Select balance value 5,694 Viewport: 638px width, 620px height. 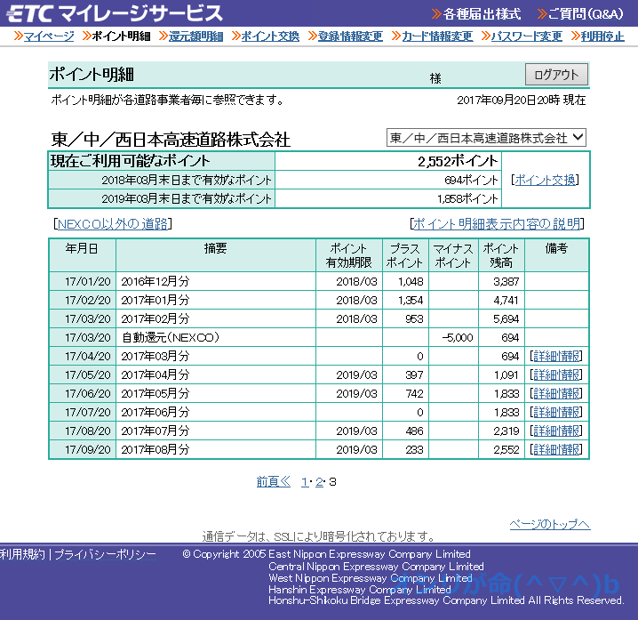(x=506, y=319)
